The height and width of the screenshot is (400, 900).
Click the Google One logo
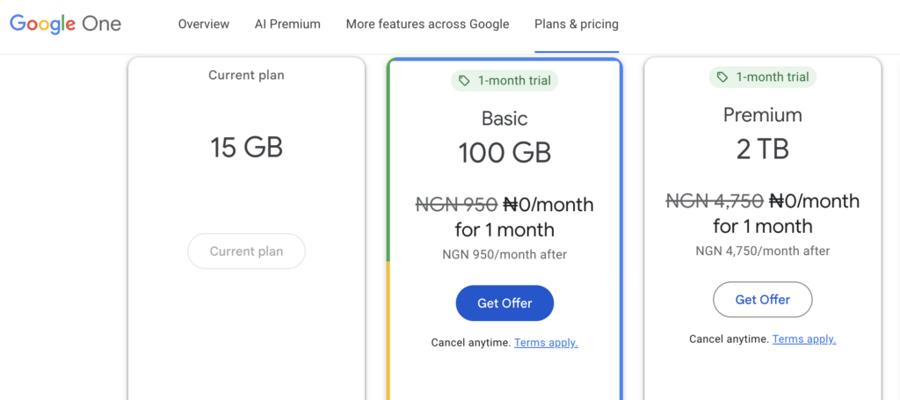[66, 24]
